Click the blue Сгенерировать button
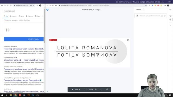 tap(24, 39)
